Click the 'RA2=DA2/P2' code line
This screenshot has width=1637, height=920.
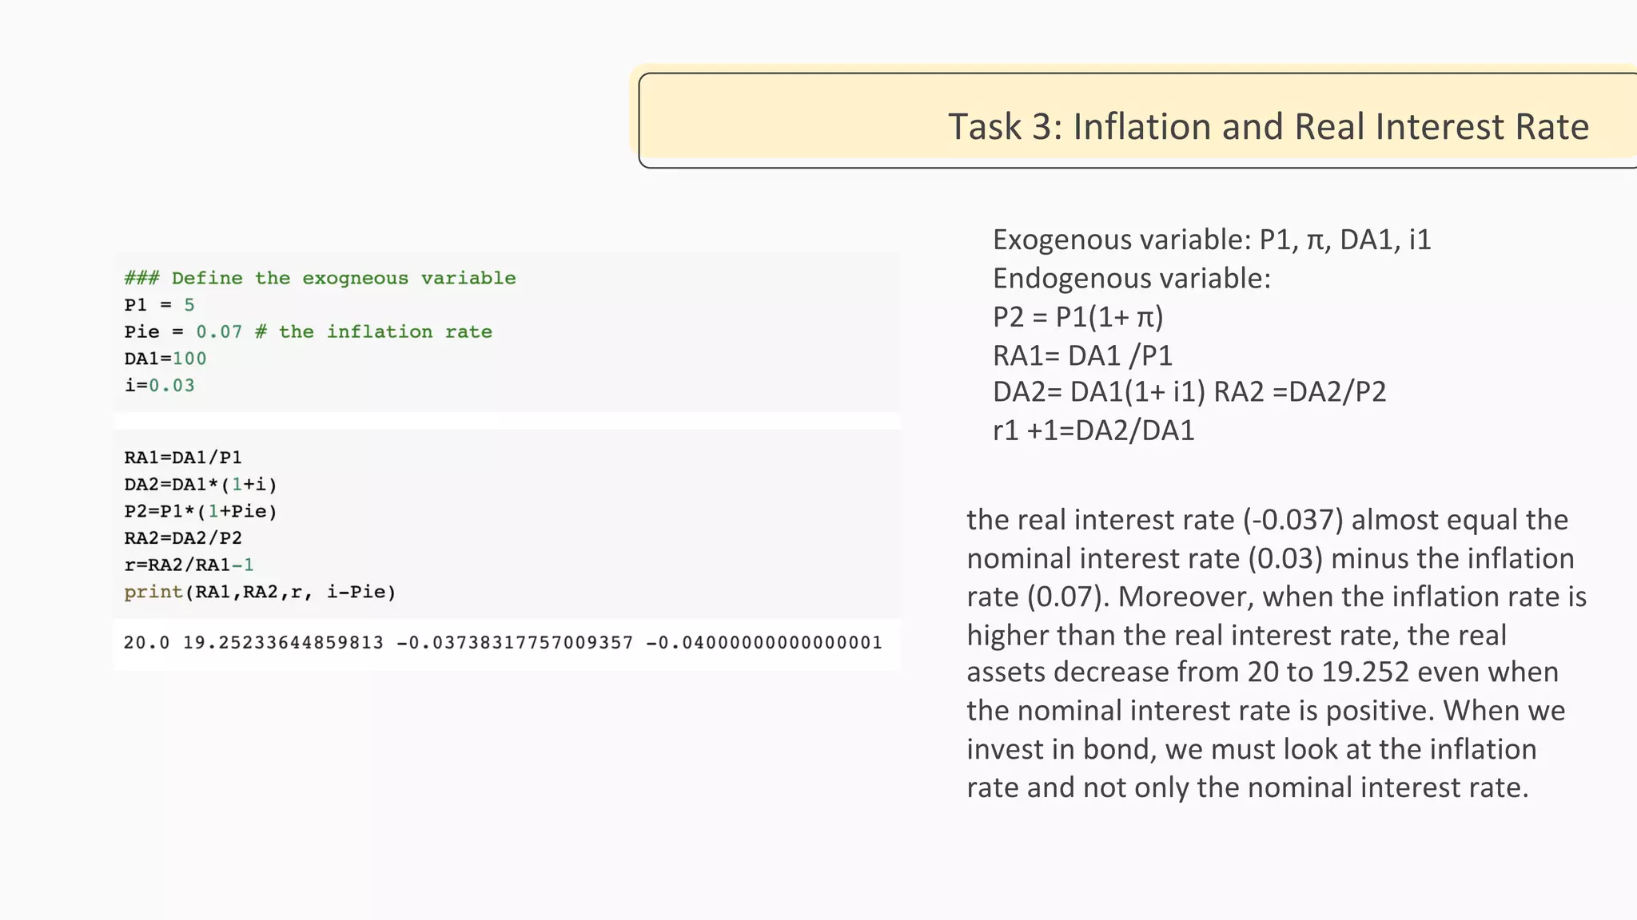tap(183, 538)
